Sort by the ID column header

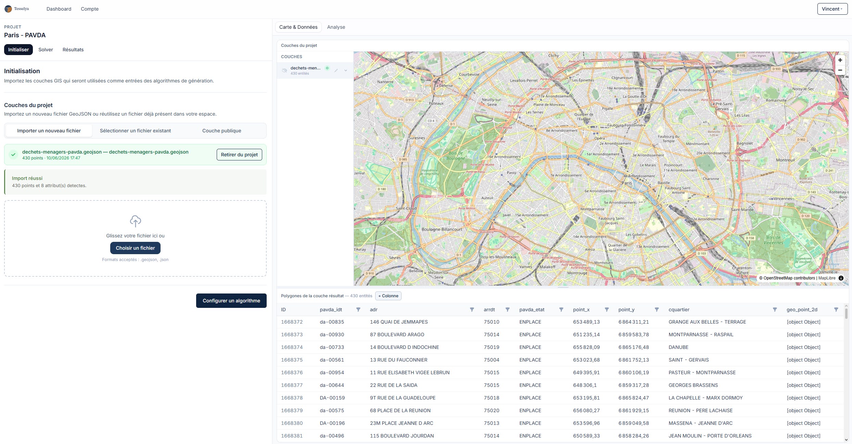(x=283, y=310)
